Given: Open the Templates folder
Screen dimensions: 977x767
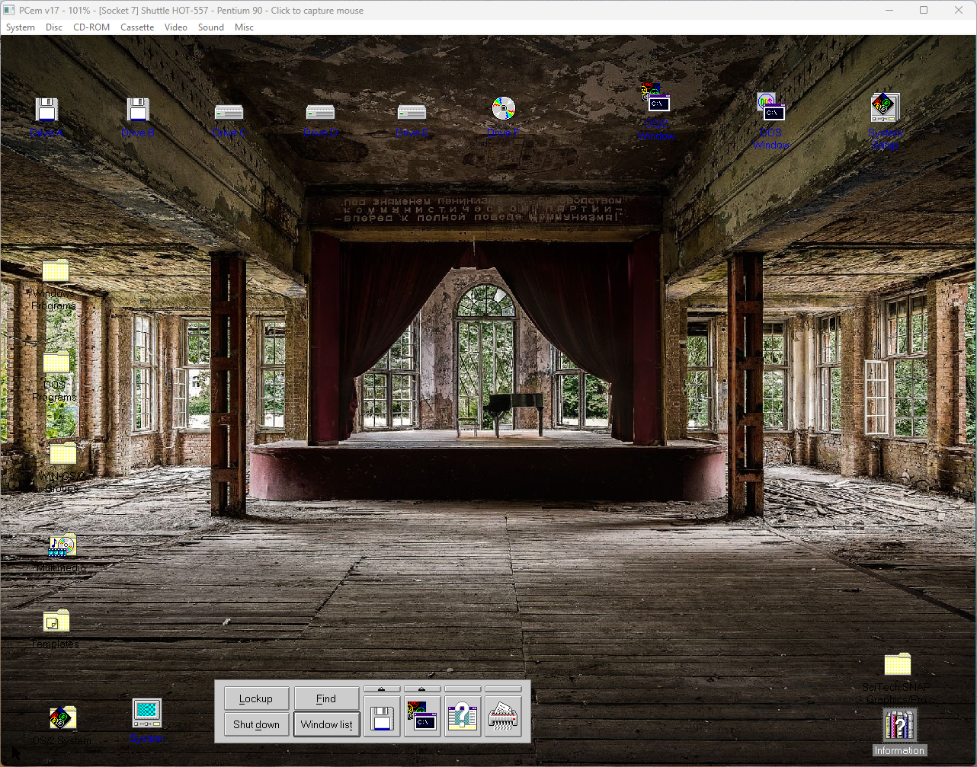Looking at the screenshot, I should click(56, 622).
